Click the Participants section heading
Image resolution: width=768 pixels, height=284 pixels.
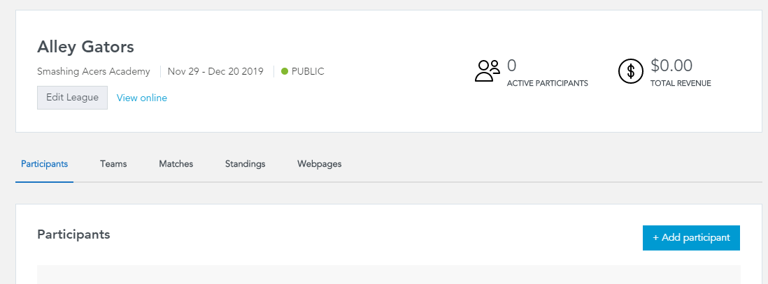73,234
